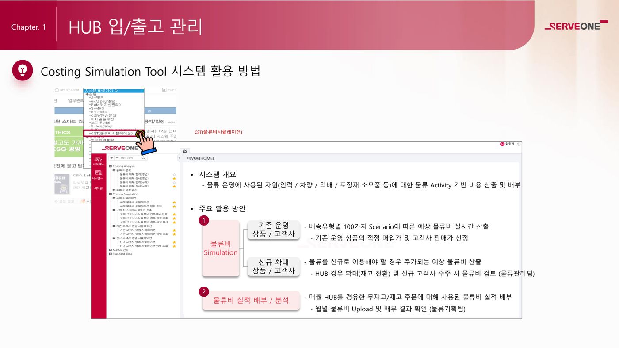Choose e-Accounting in the system list
This screenshot has height=348, width=619.
click(103, 101)
